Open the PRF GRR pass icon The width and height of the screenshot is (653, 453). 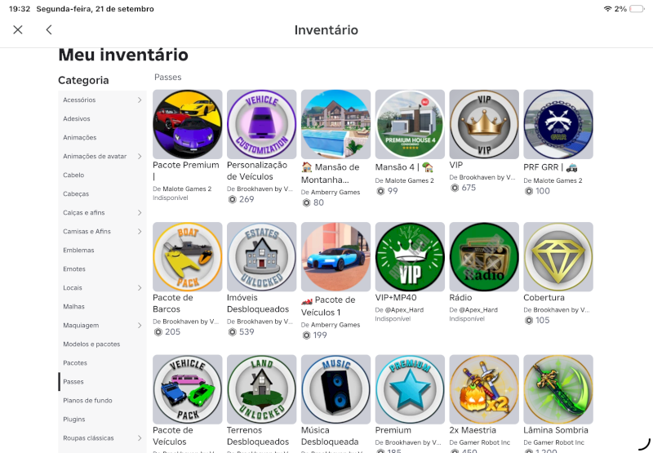558,124
